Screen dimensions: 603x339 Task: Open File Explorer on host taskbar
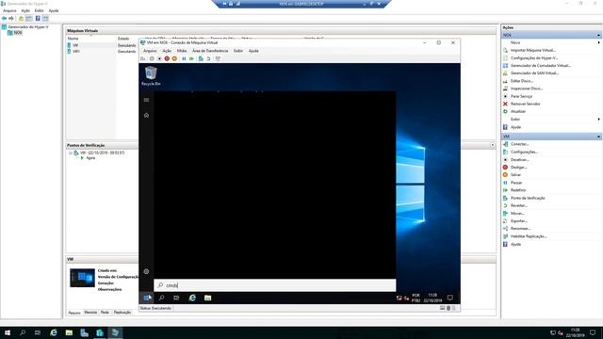[x=69, y=332]
